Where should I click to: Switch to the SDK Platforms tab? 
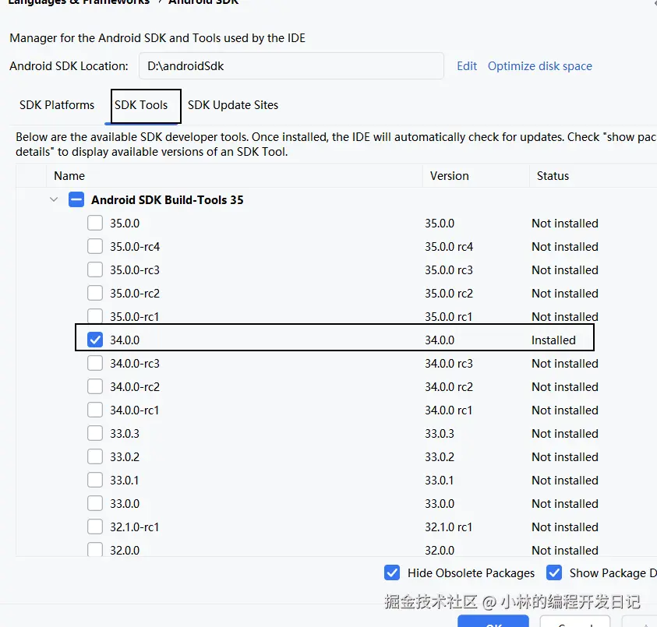[57, 105]
